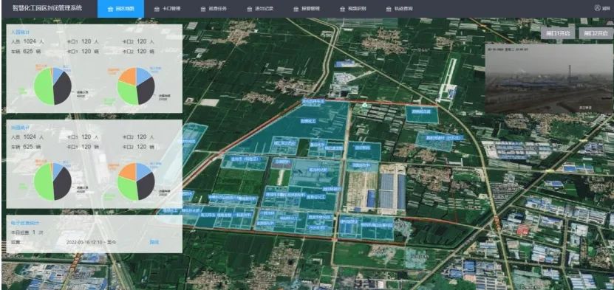Toggle the 闸口1开启 gate button
The height and width of the screenshot is (290, 614).
coord(558,34)
